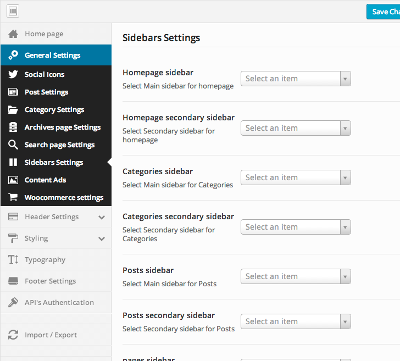The height and width of the screenshot is (361, 400).
Task: Click the Search page Settings magnifier icon
Action: tap(14, 145)
